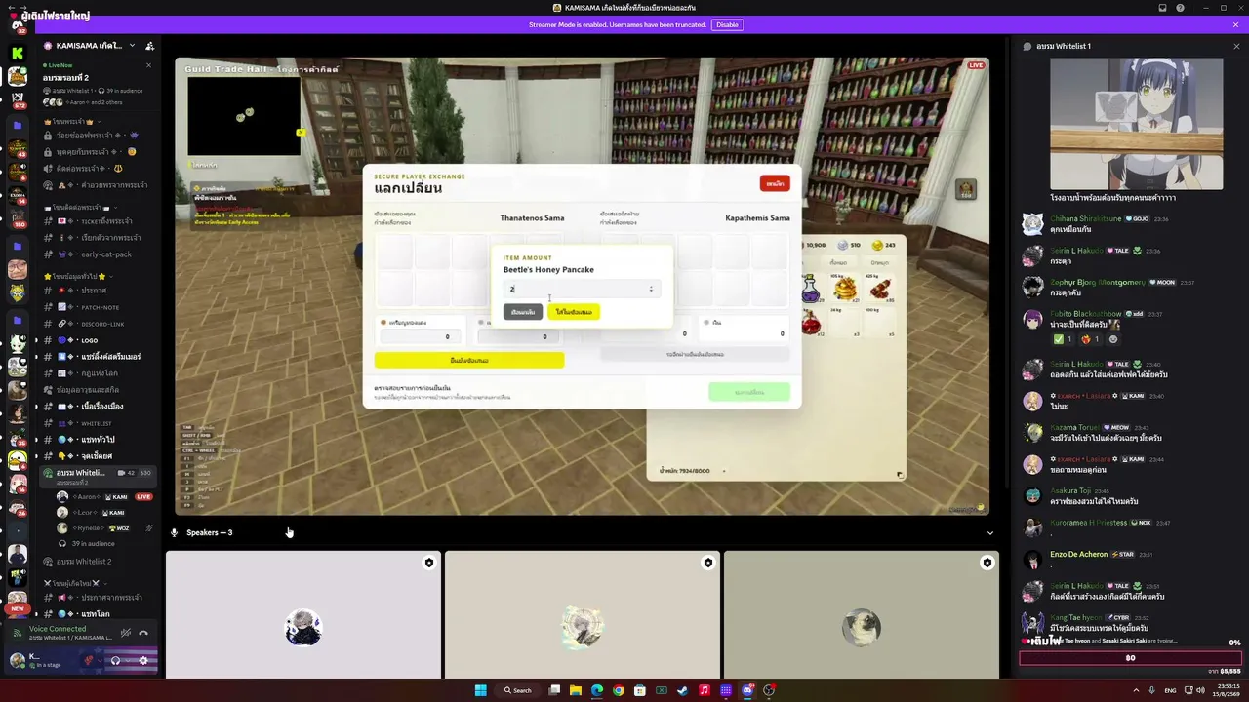Click the LIVE badge on the stream

point(976,65)
